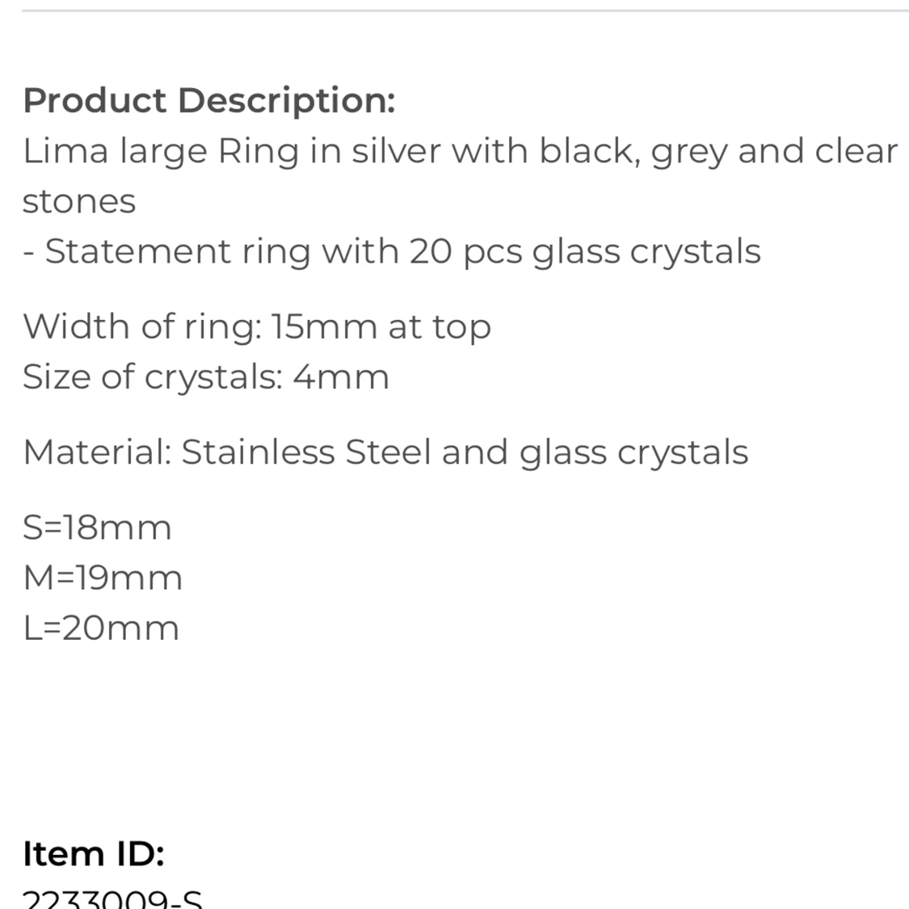
Task: Click the S=18mm size line
Action: (97, 528)
